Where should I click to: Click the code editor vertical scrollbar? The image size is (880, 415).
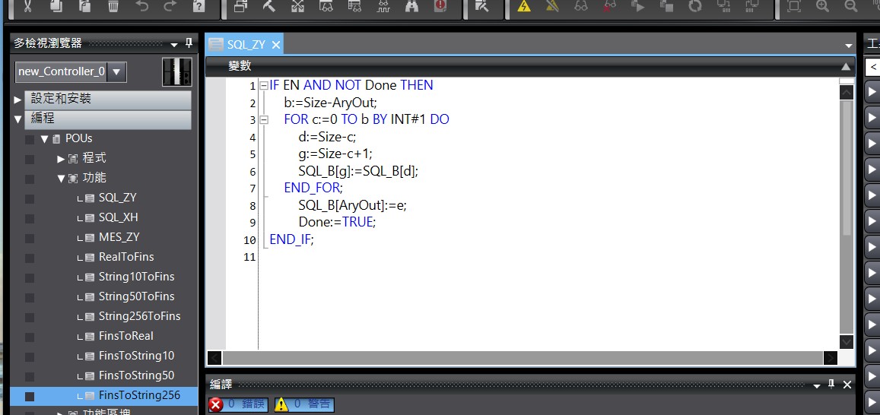846,167
